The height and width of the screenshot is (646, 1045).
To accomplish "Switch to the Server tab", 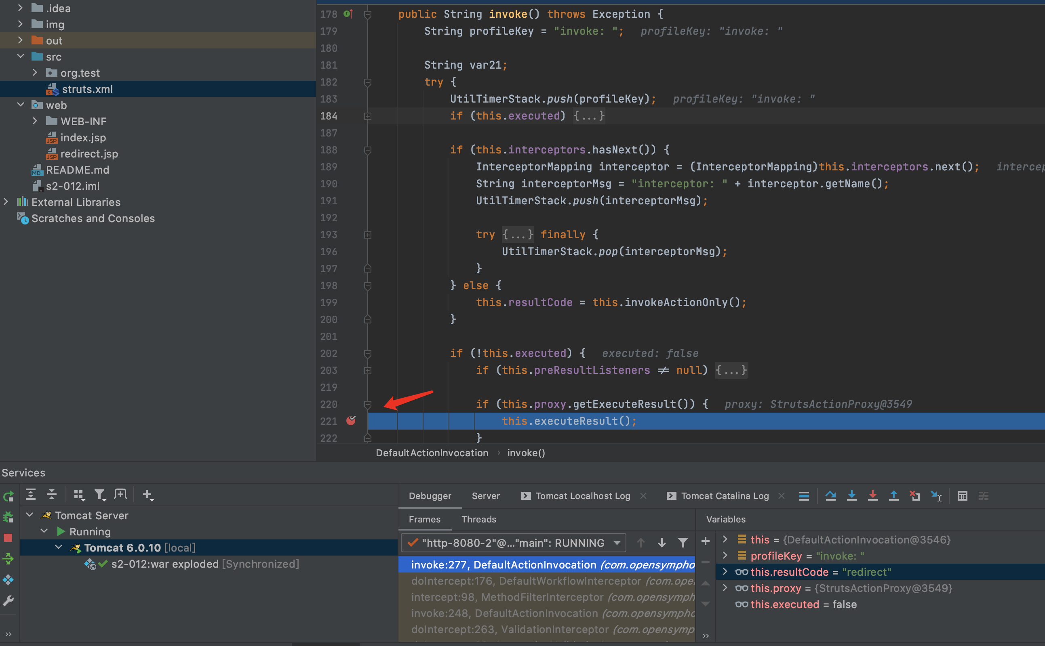I will click(x=486, y=496).
